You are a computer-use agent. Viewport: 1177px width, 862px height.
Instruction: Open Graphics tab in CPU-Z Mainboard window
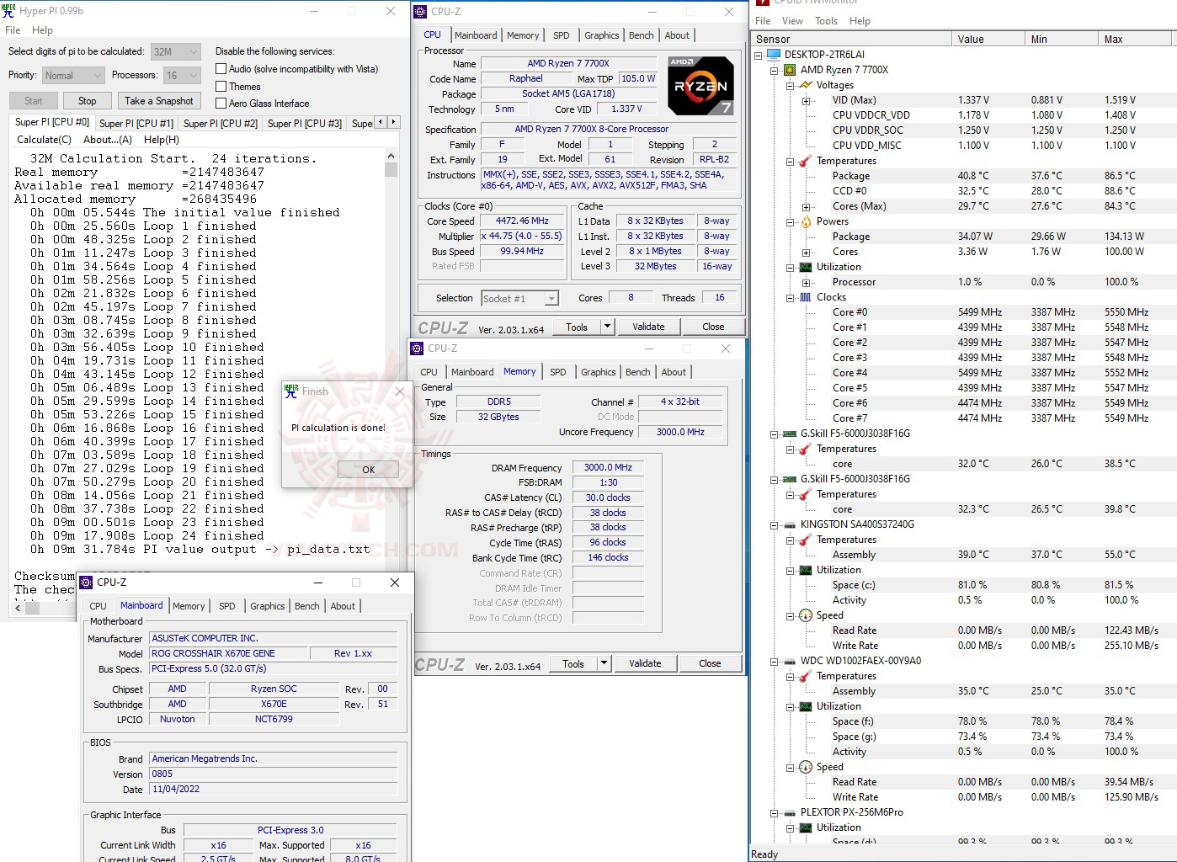268,606
